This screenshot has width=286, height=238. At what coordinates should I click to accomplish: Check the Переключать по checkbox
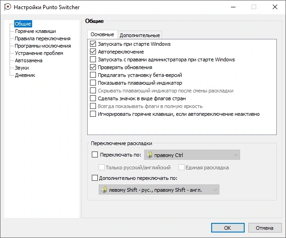[95, 155]
